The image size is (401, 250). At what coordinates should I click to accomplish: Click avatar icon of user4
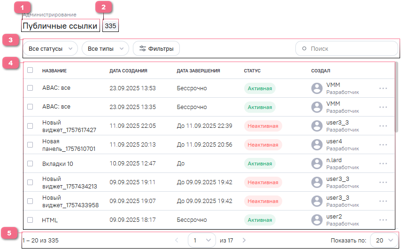[x=318, y=145]
